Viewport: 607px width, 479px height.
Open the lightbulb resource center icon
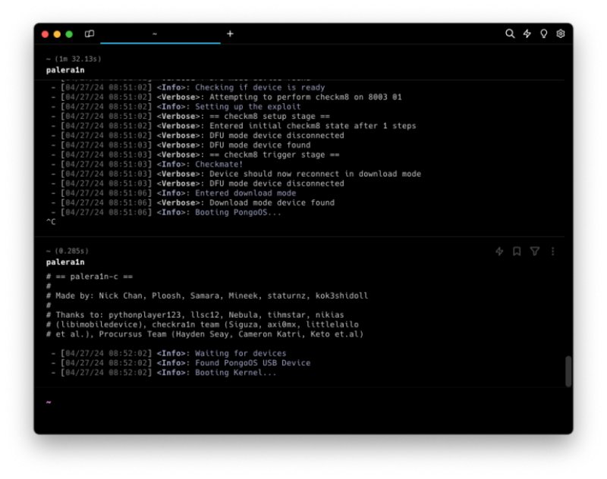click(x=544, y=34)
